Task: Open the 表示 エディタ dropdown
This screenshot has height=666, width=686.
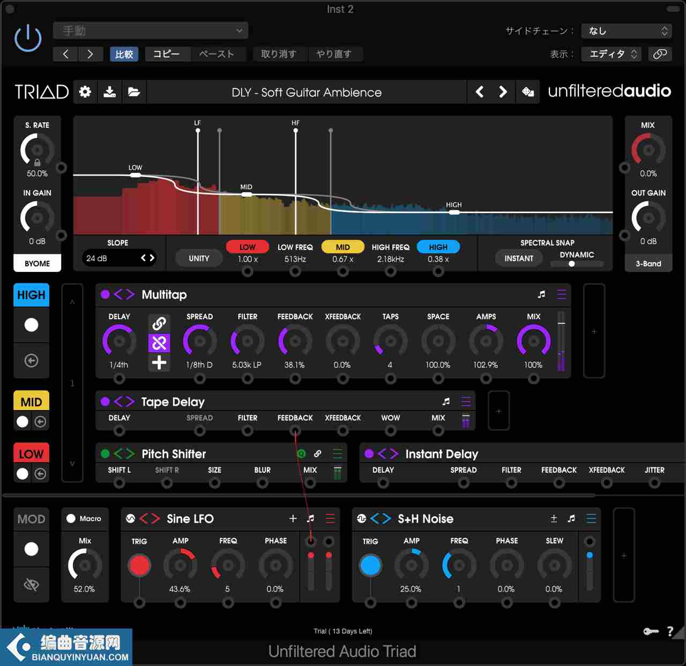Action: 611,54
